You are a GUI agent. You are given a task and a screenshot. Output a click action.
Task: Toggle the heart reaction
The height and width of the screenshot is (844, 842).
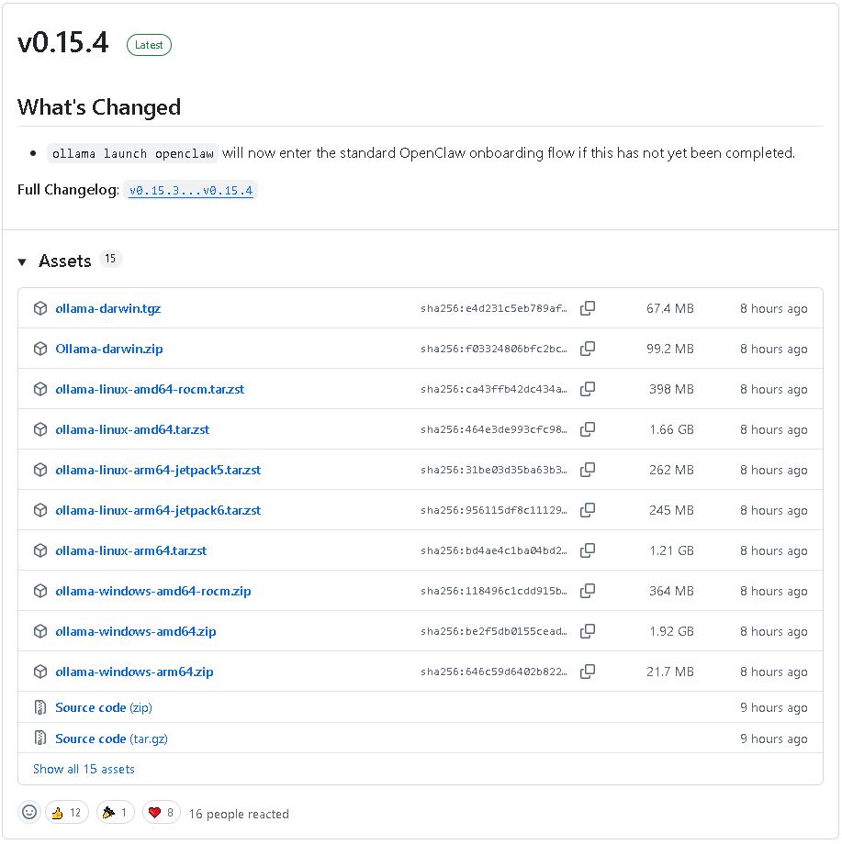[x=161, y=813]
